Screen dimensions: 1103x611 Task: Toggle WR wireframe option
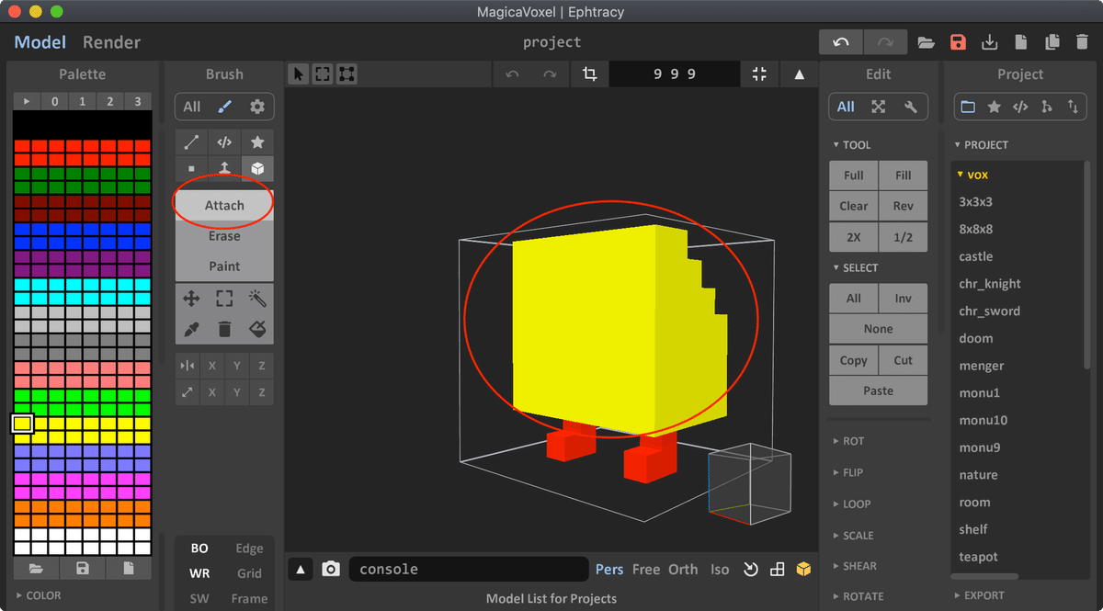[x=199, y=573]
